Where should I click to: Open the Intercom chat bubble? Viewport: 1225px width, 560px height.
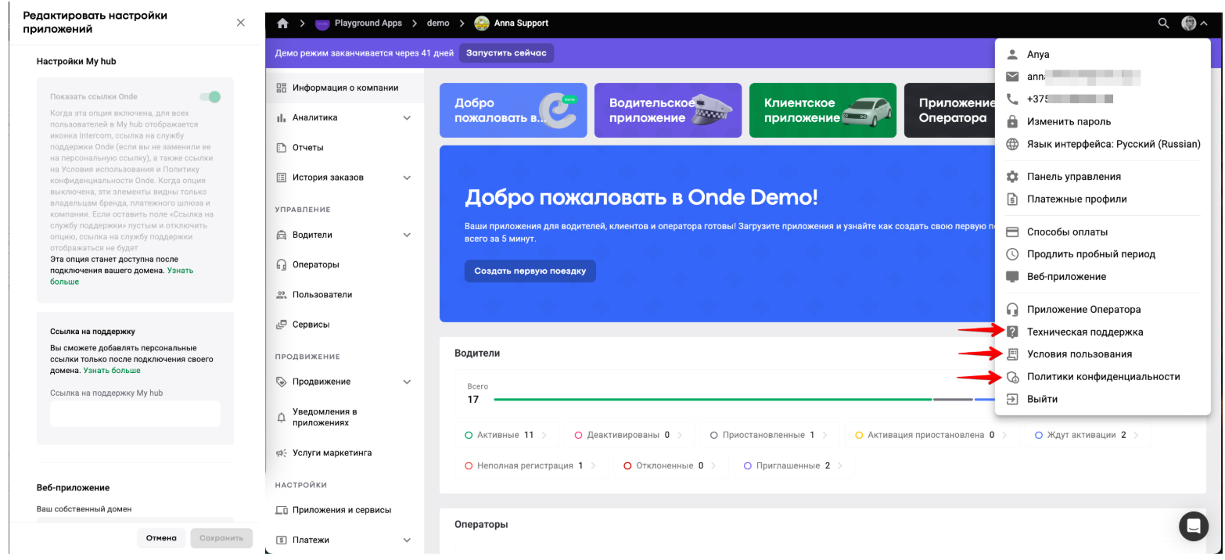coord(1194,526)
